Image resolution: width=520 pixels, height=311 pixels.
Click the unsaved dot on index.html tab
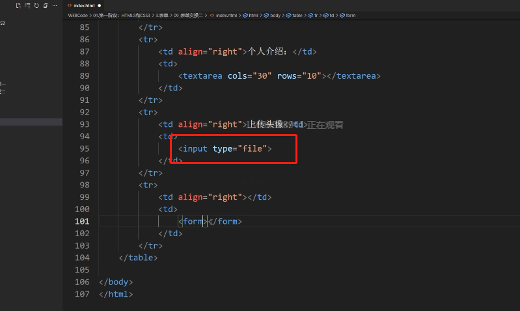click(99, 6)
